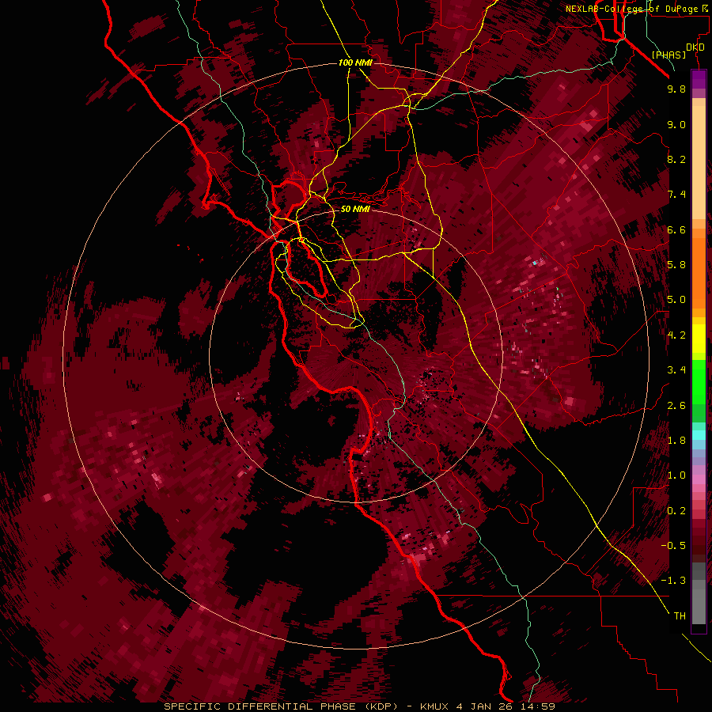Select the 9.0 value on the color scale
This screenshot has height=712, width=712.
click(x=676, y=124)
